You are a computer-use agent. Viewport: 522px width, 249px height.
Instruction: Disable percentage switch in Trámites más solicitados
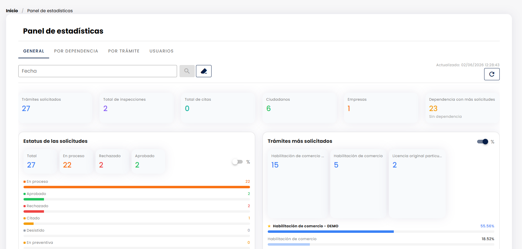coord(483,142)
